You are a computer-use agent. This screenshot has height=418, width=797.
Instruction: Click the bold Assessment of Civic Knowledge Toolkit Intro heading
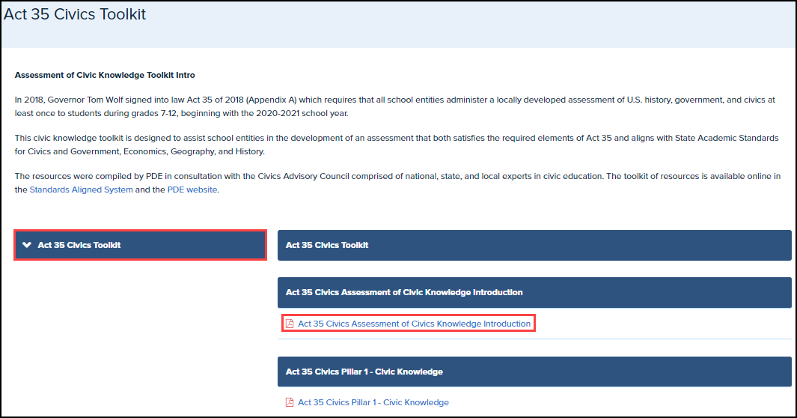[105, 76]
